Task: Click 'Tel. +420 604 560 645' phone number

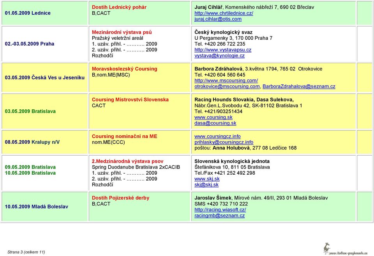Action: (220, 75)
